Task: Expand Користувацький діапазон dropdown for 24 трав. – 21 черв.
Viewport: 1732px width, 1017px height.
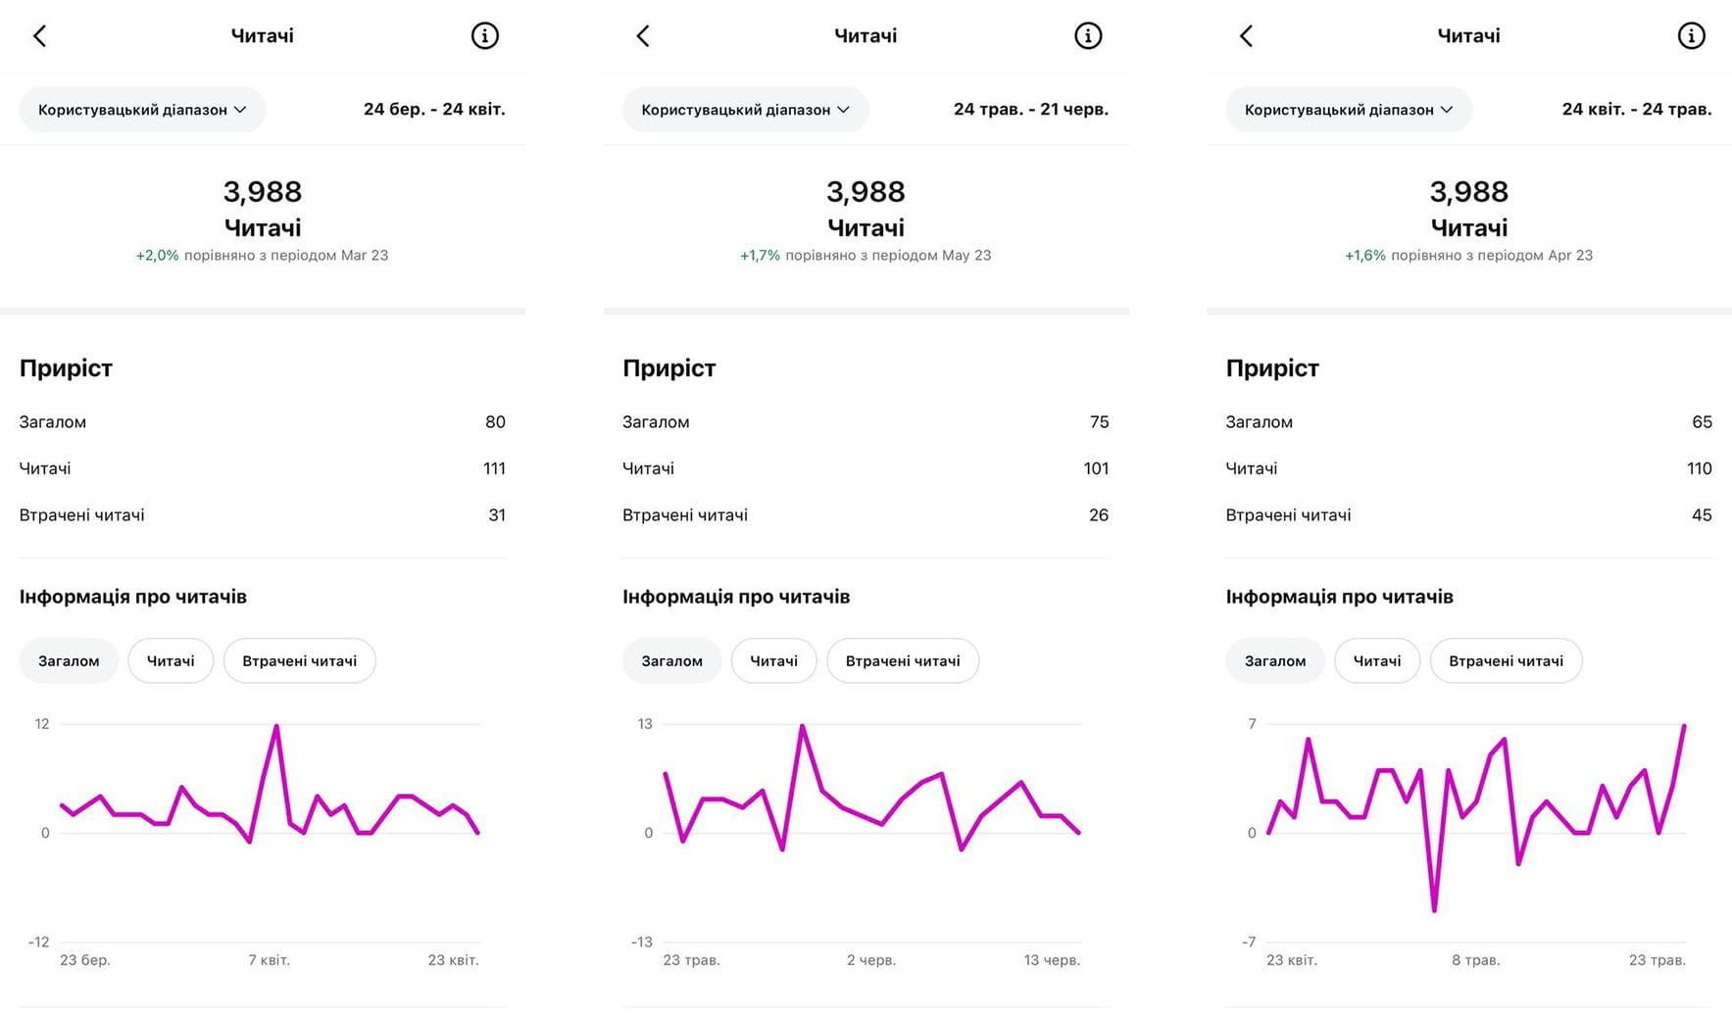Action: pos(745,110)
